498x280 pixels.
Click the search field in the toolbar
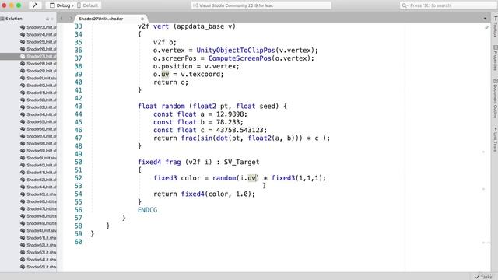point(448,5)
